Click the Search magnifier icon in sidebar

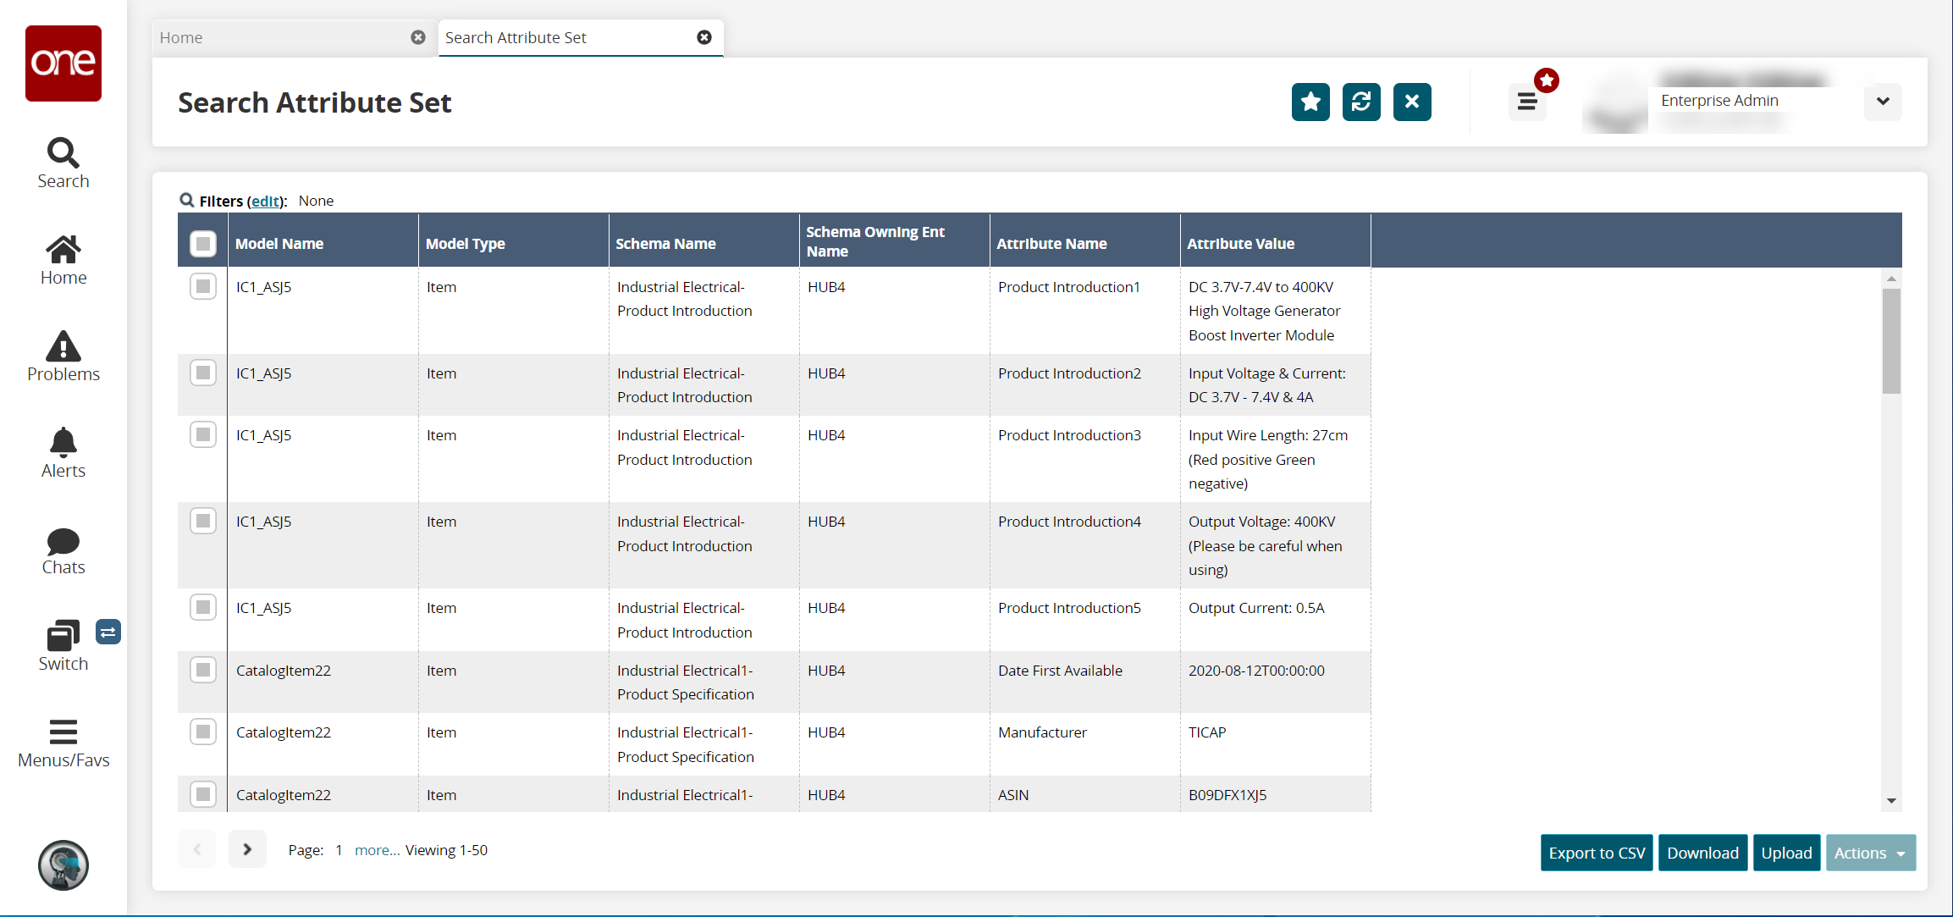point(63,154)
